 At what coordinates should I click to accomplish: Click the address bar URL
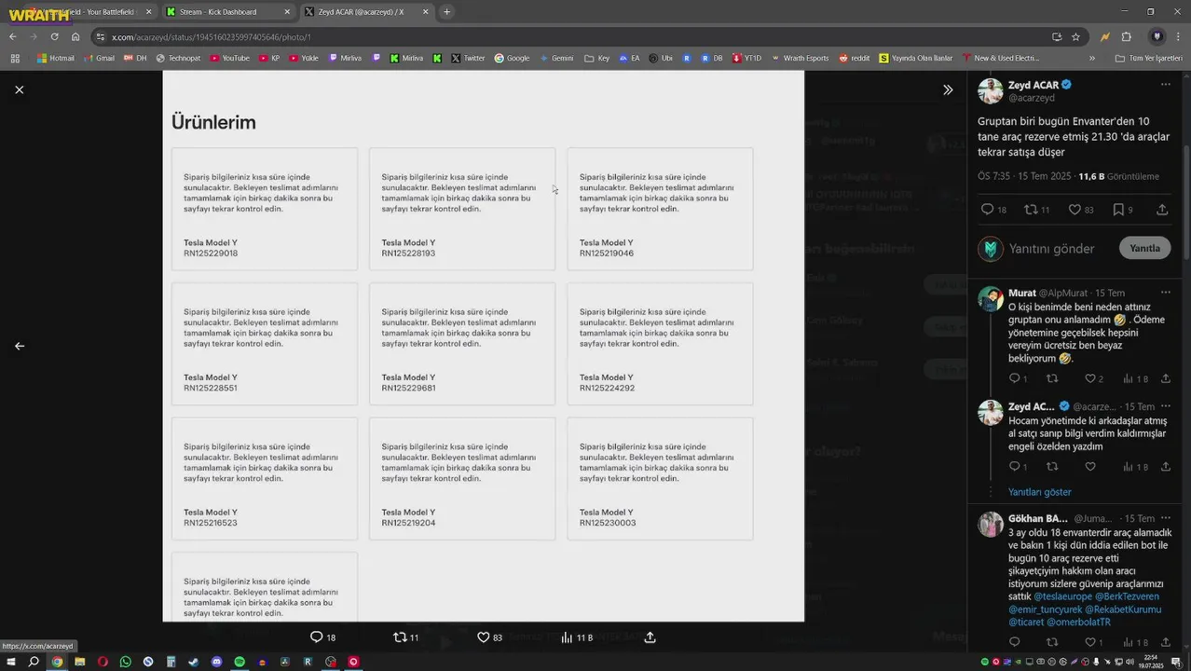tap(212, 37)
